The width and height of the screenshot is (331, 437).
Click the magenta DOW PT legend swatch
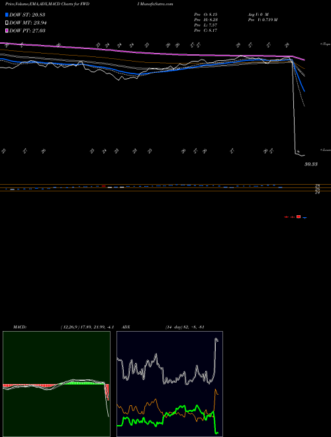click(x=7, y=30)
